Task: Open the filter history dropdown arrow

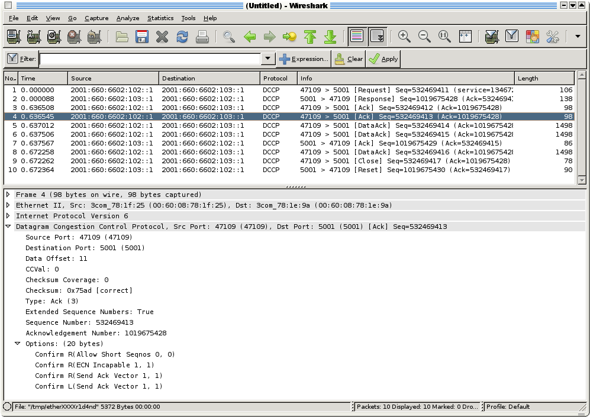Action: (267, 59)
